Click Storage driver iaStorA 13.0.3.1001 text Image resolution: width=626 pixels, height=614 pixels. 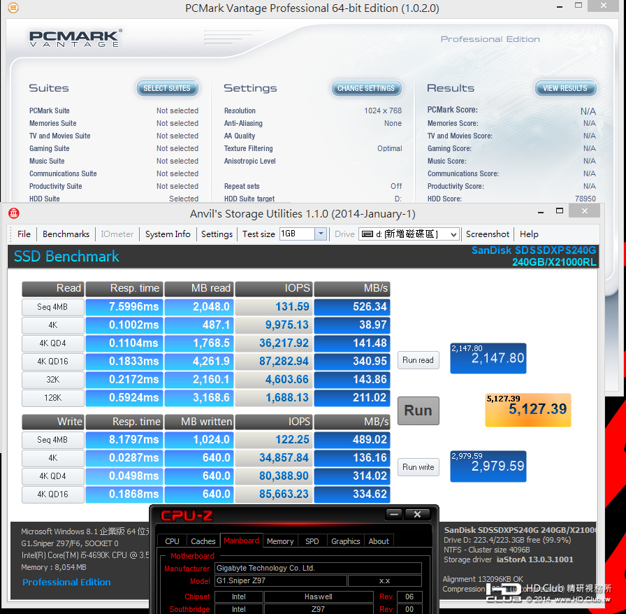pyautogui.click(x=508, y=559)
